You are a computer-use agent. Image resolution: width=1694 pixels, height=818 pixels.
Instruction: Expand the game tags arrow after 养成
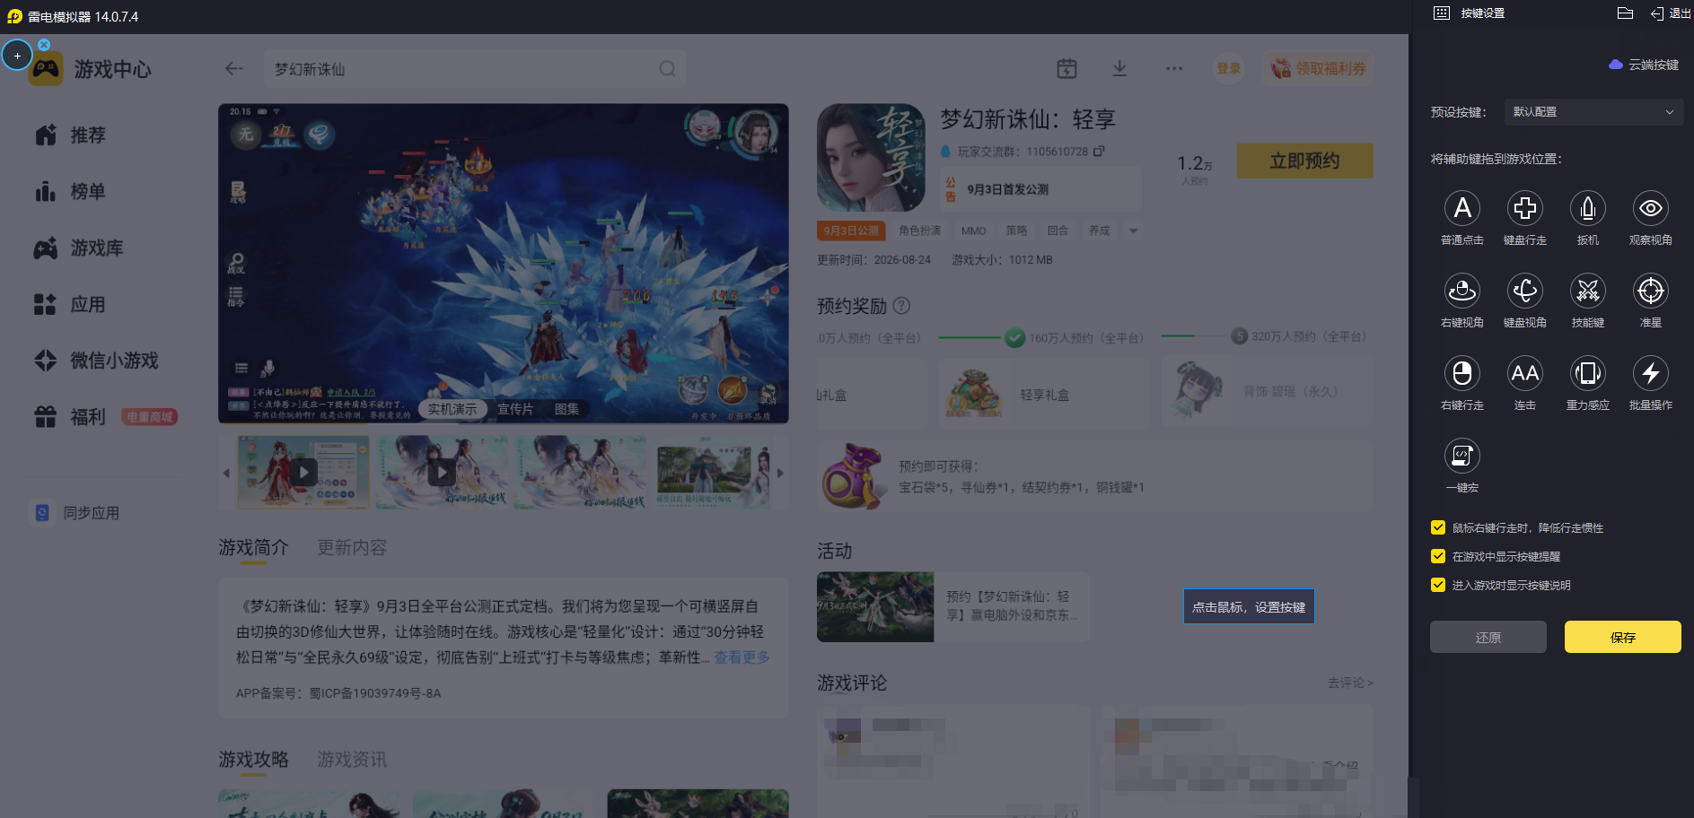pyautogui.click(x=1134, y=231)
